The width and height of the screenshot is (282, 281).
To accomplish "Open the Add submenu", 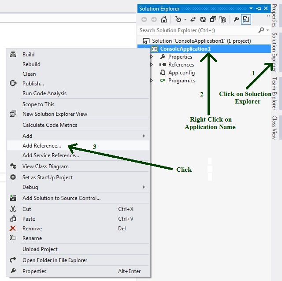I will [x=78, y=136].
